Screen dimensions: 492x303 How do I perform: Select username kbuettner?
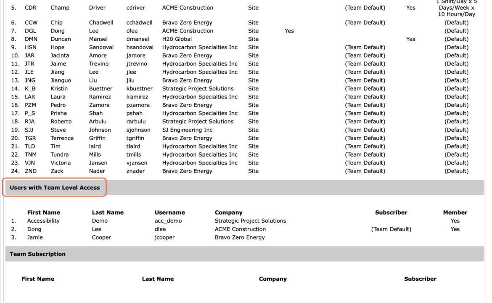coord(139,88)
